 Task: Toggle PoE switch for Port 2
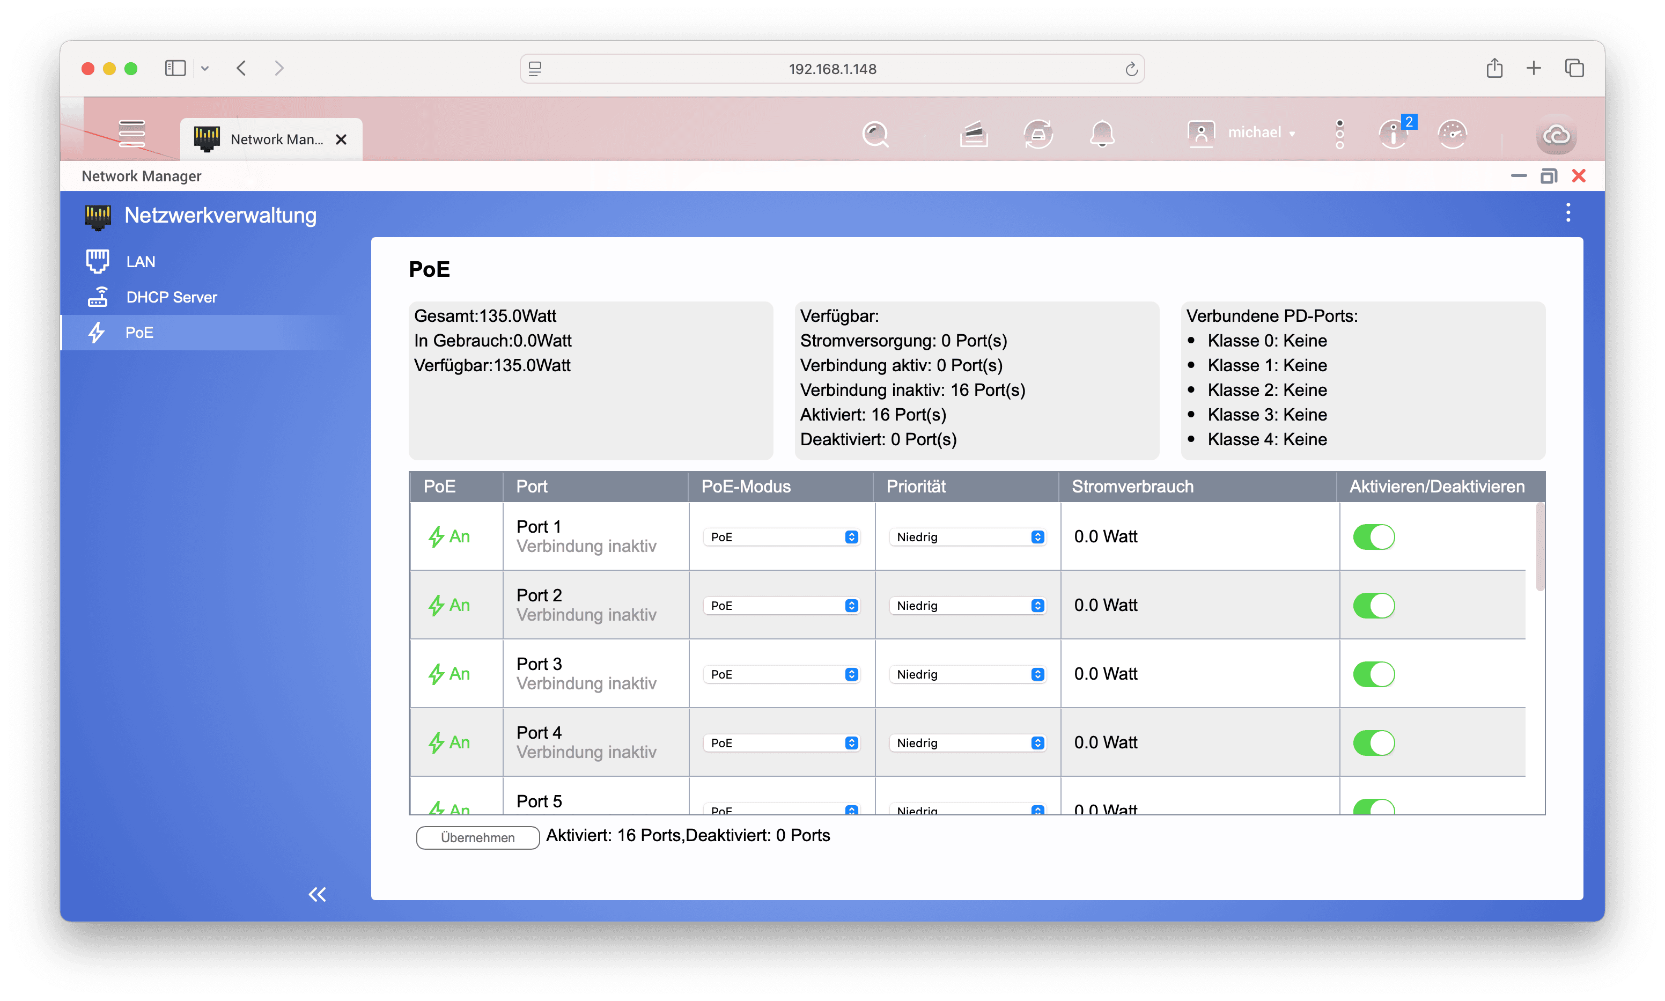tap(1373, 606)
